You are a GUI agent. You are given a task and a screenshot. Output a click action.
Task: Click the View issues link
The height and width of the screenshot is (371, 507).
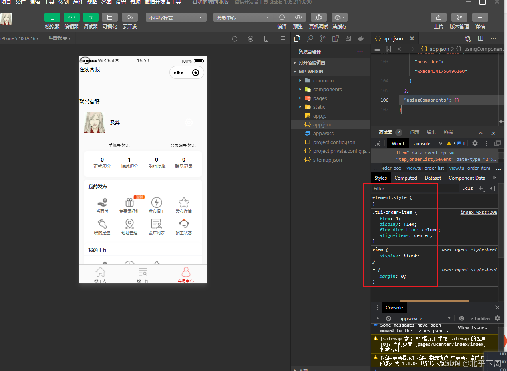pyautogui.click(x=472, y=328)
